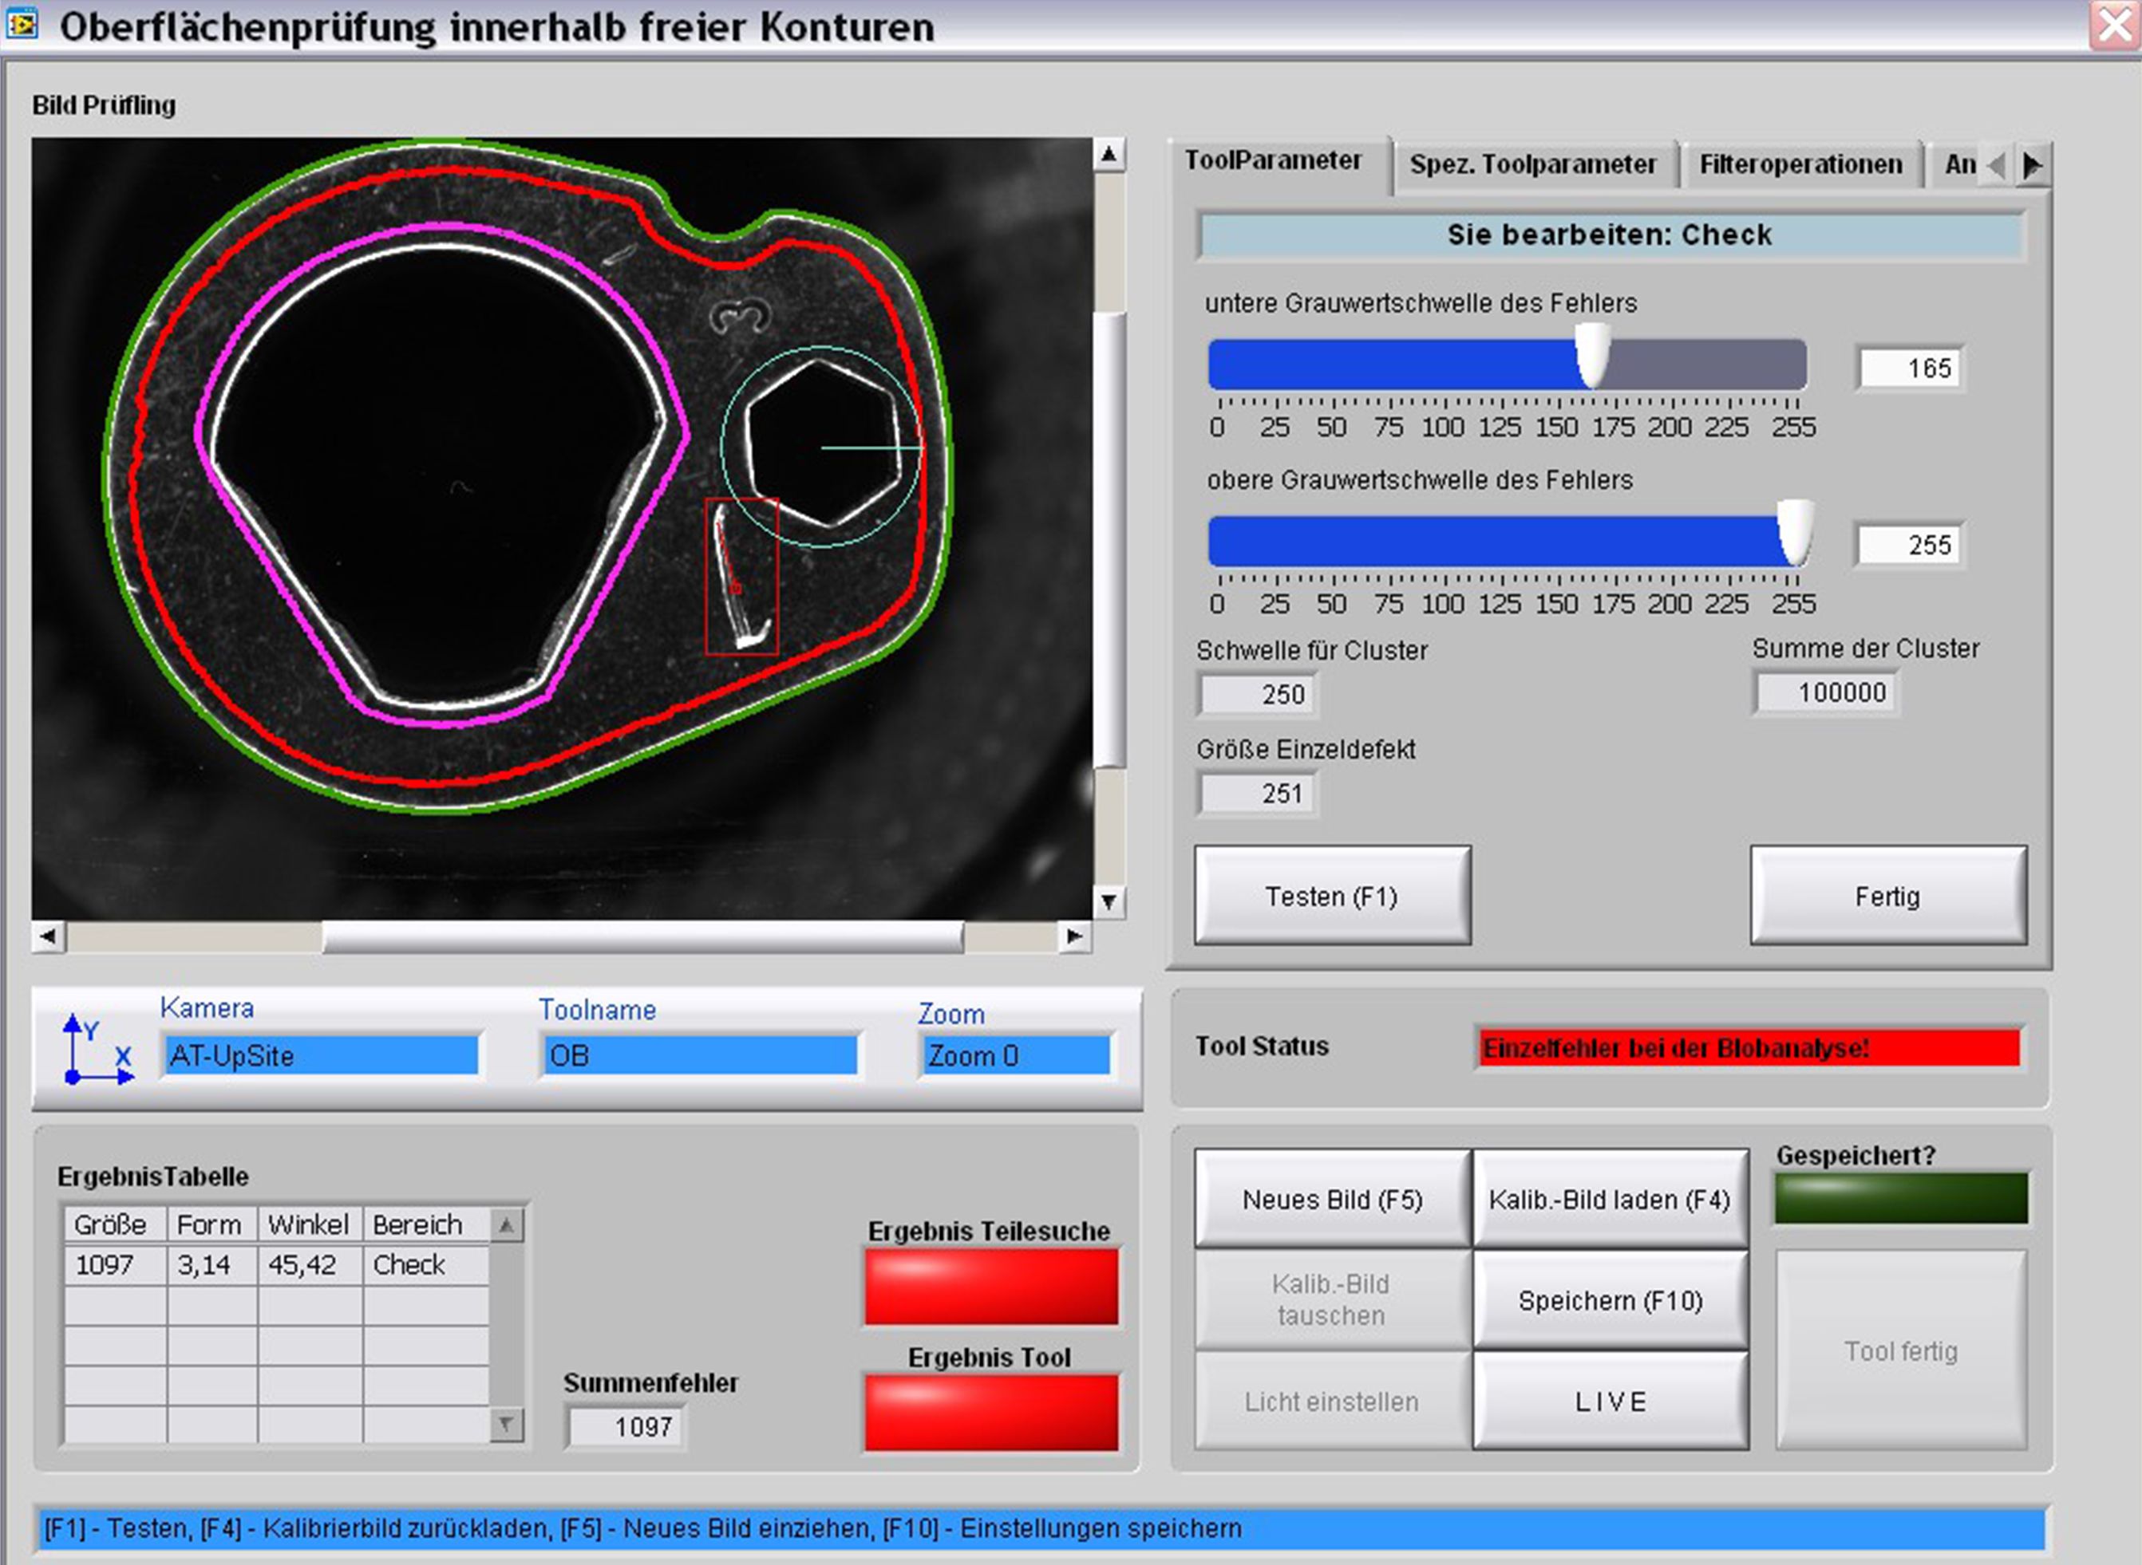Click the image scroll up arrow
The height and width of the screenshot is (1565, 2142).
pos(1109,153)
